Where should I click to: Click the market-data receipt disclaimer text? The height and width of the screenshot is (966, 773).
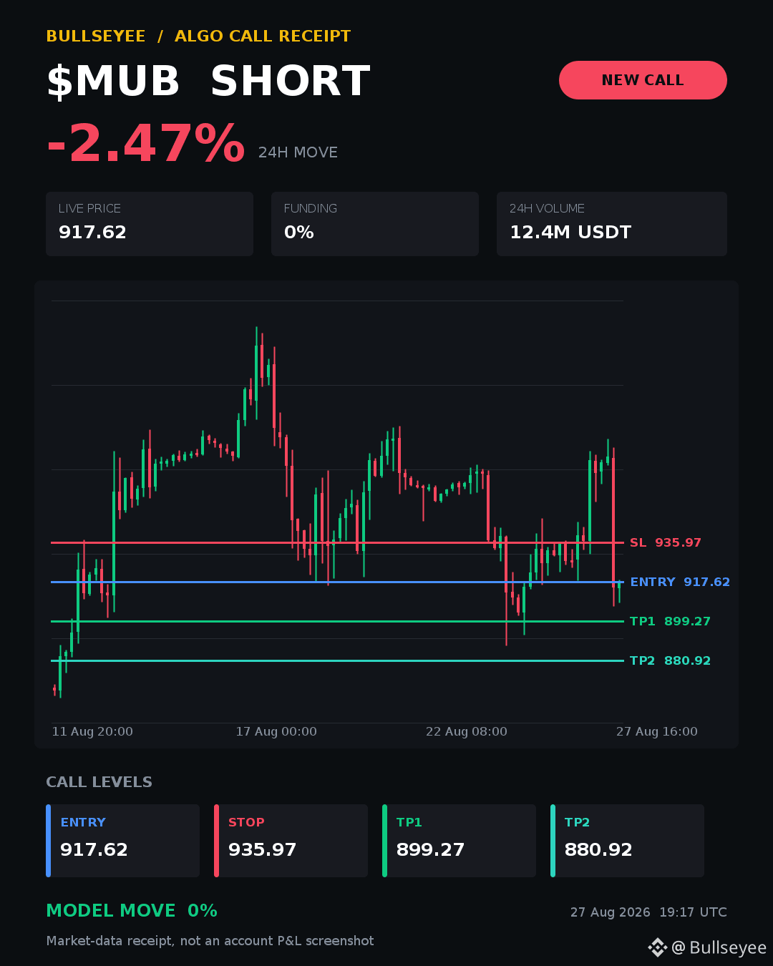(x=210, y=941)
